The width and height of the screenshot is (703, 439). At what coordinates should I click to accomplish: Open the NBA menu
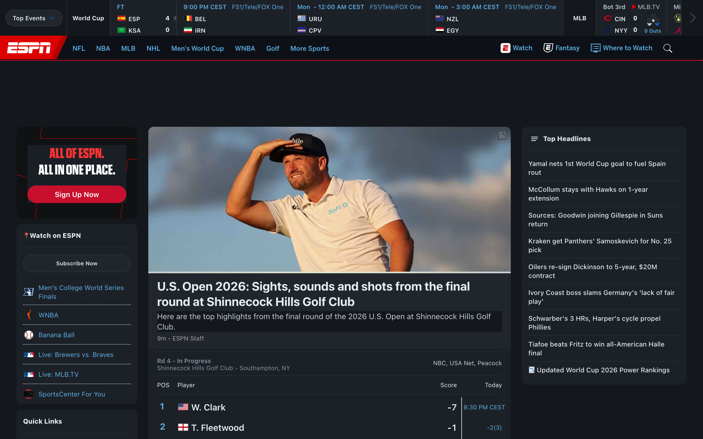coord(103,49)
